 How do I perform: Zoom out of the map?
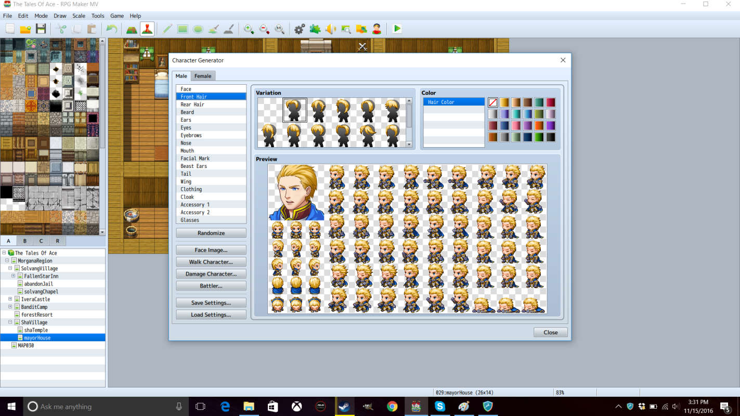(264, 29)
